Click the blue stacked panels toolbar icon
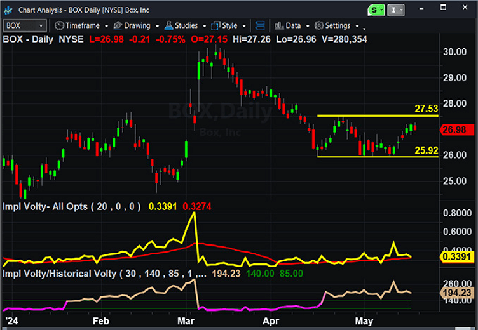This screenshot has height=330, width=478. tap(260, 26)
